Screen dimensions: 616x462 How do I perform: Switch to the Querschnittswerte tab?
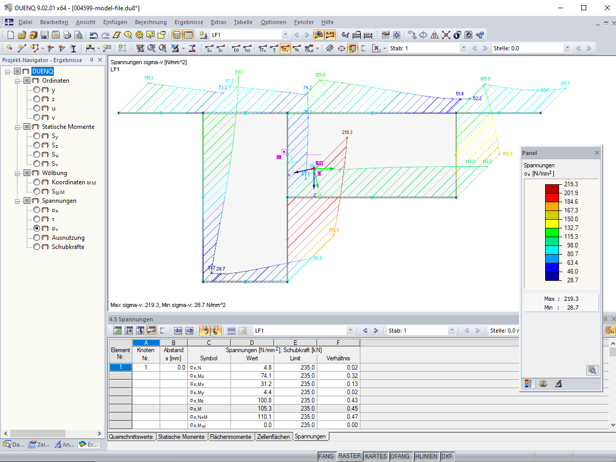click(x=131, y=437)
